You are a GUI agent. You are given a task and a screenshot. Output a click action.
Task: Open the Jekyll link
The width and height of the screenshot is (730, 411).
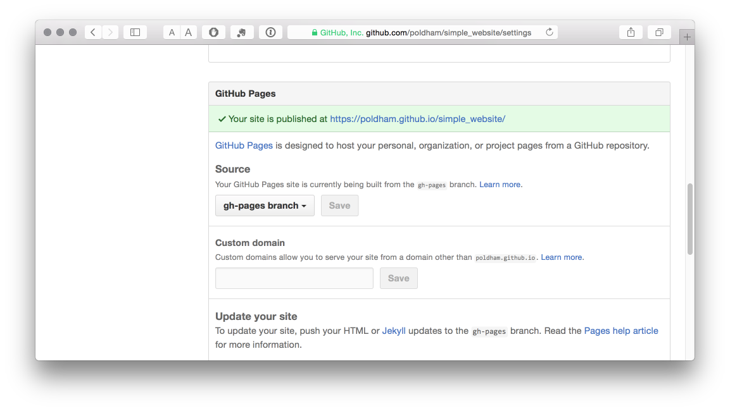pyautogui.click(x=394, y=331)
